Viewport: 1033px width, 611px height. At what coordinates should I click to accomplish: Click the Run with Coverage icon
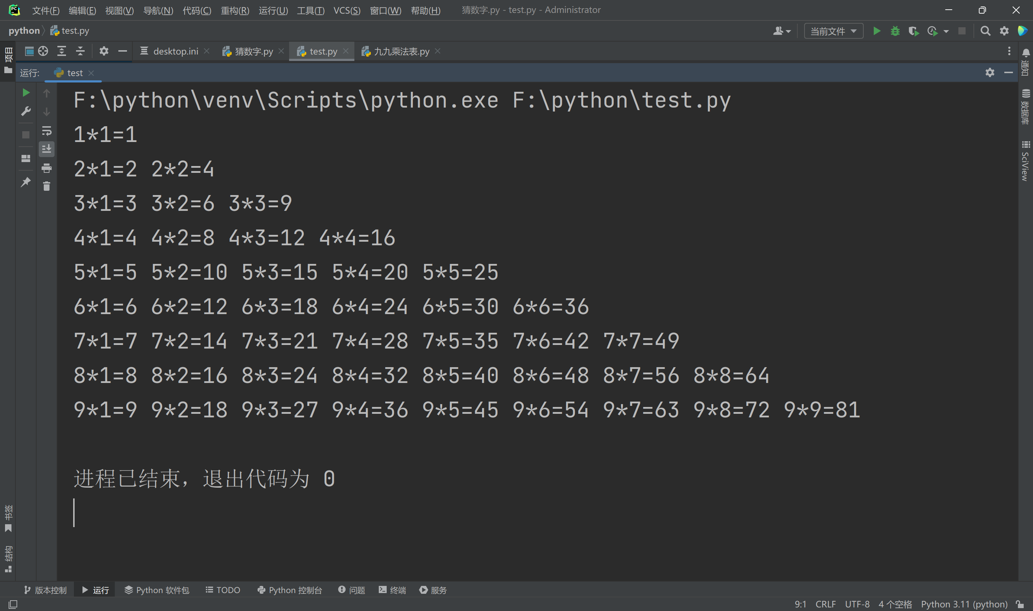(x=913, y=31)
